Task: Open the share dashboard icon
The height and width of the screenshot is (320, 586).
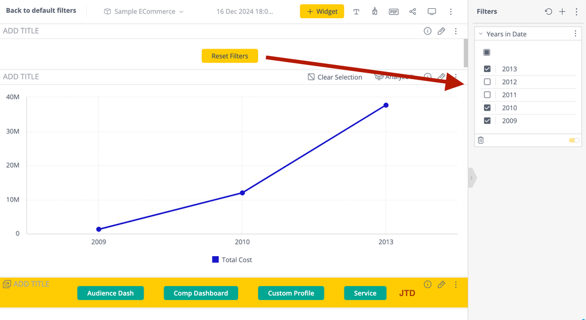Action: pyautogui.click(x=413, y=12)
